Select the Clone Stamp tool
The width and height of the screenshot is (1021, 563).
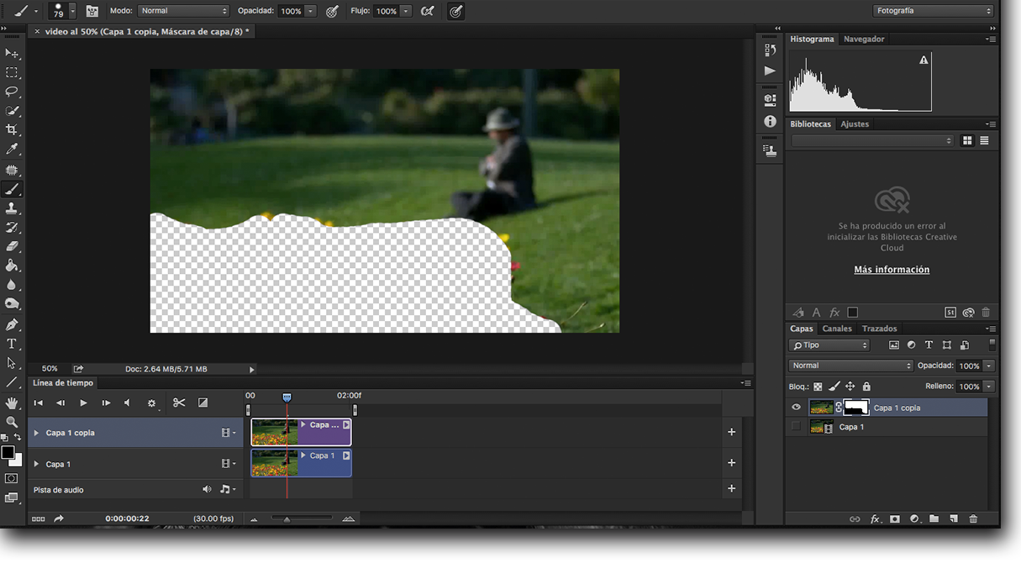tap(12, 208)
